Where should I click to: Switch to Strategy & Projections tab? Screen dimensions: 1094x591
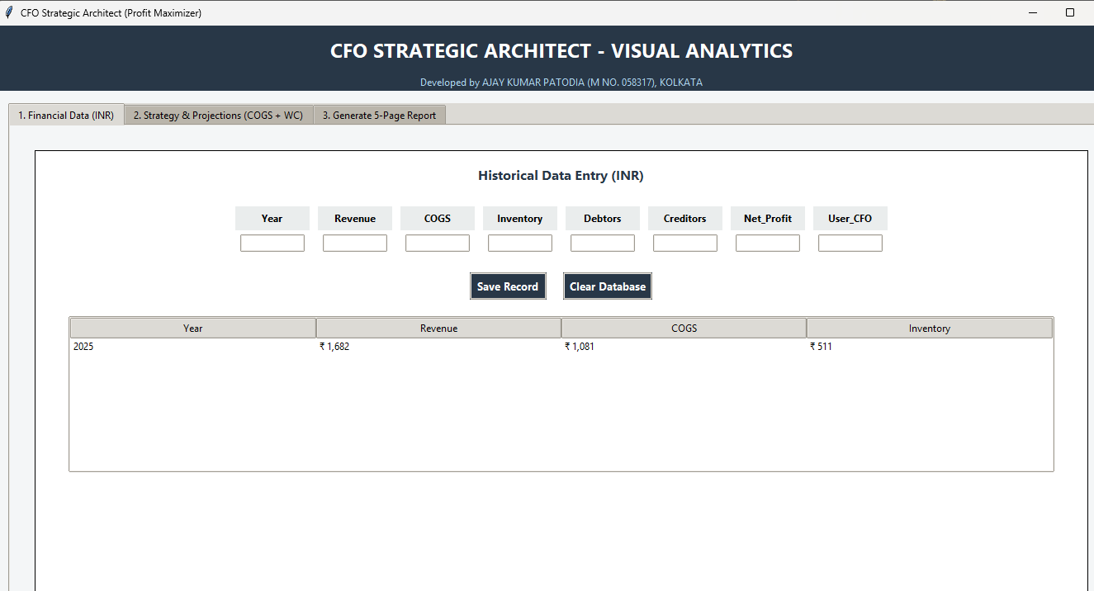point(218,116)
